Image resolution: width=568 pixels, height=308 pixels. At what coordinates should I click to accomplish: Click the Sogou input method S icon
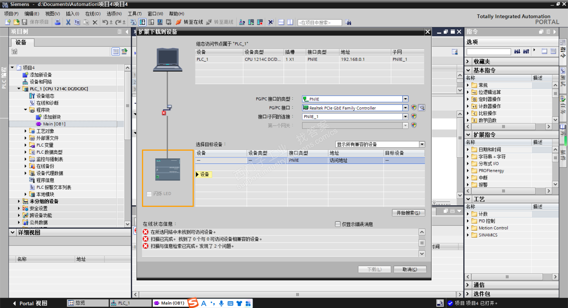[193, 303]
